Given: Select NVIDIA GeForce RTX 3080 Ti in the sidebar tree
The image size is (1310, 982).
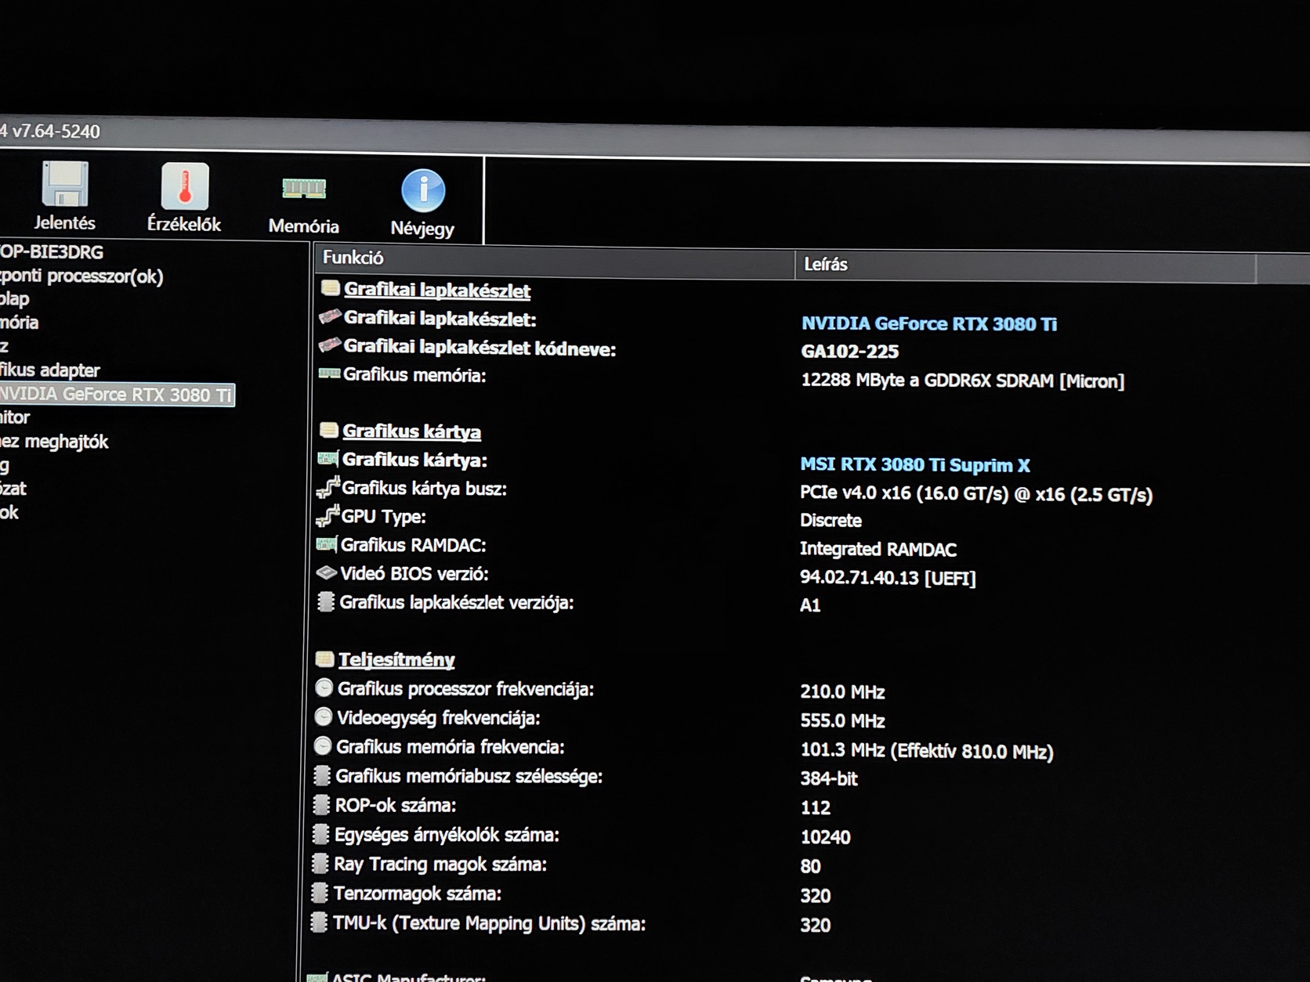Looking at the screenshot, I should pos(116,394).
